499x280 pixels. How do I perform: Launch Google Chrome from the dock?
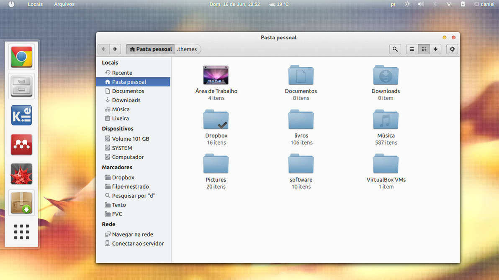21,57
